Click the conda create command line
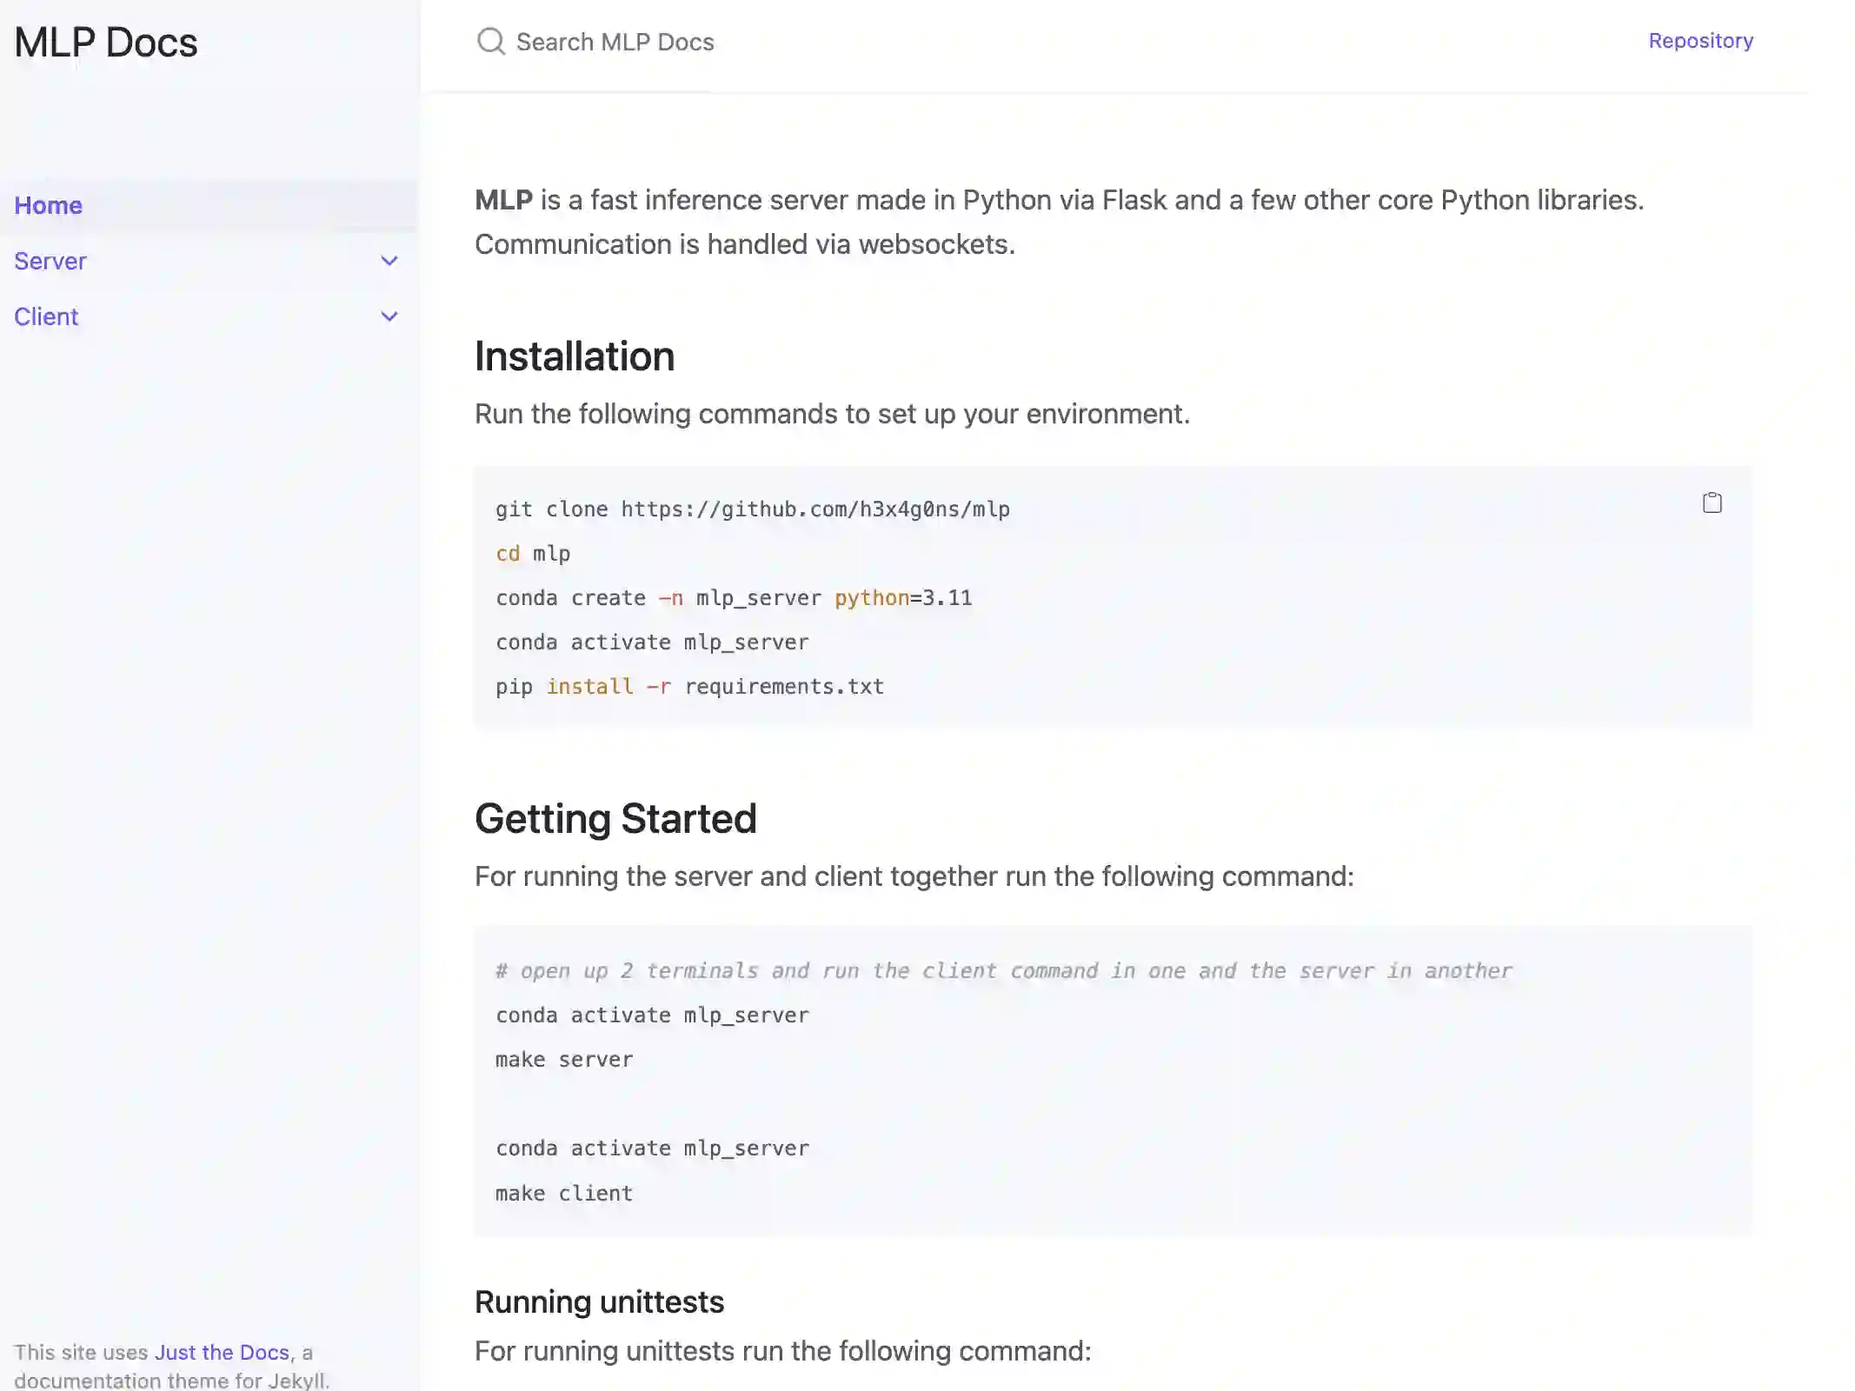 [734, 598]
